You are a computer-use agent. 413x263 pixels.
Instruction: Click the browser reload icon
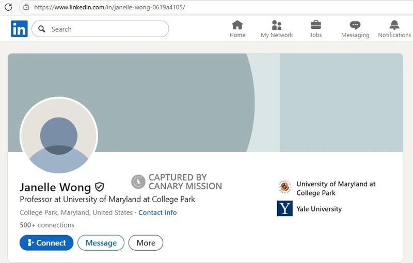pyautogui.click(x=8, y=7)
